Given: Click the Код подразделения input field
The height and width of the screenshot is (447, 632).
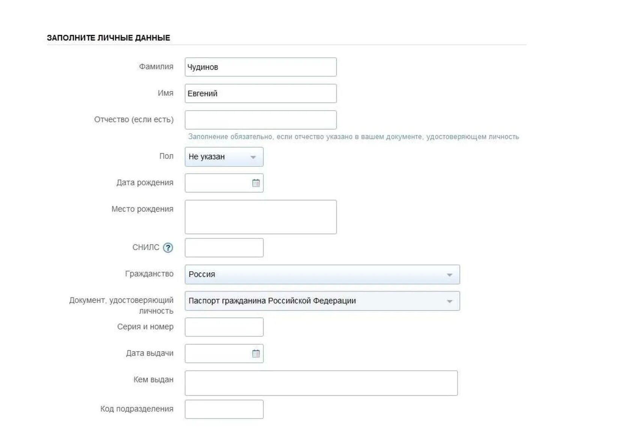Looking at the screenshot, I should (224, 409).
